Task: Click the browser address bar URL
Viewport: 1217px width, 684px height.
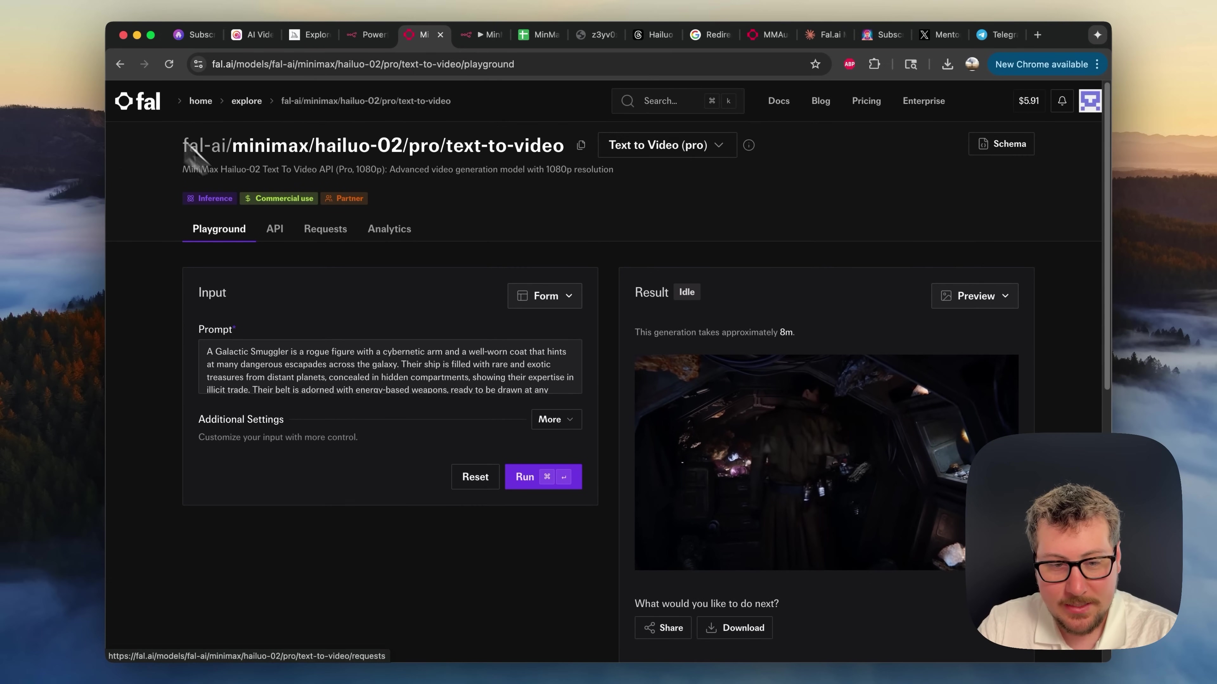Action: click(x=362, y=64)
